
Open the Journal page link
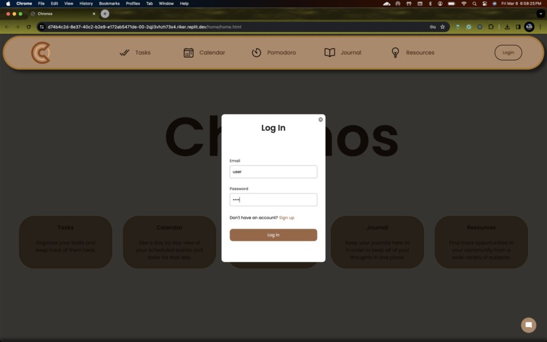tap(351, 53)
